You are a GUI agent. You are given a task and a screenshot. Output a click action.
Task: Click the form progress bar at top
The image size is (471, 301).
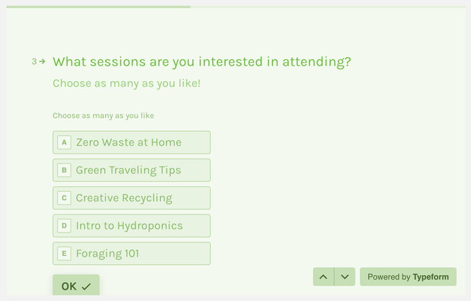click(x=236, y=6)
